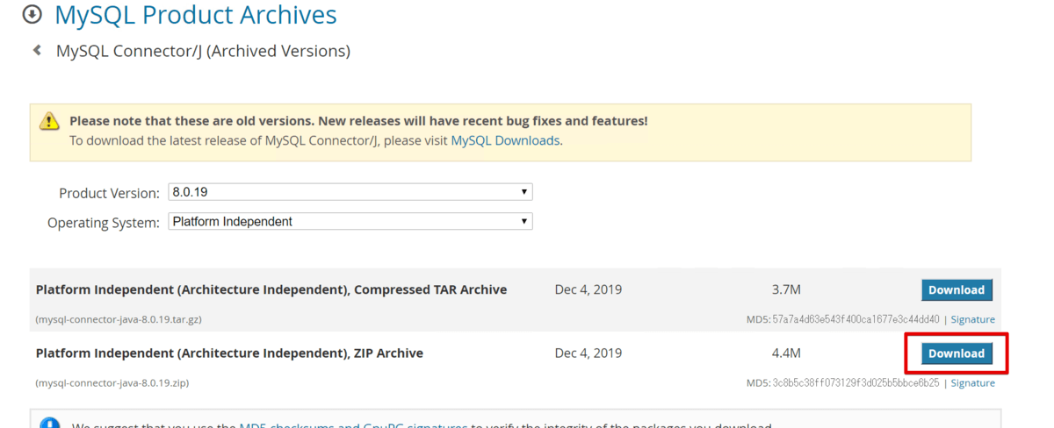Select the ZIP Archive row title
Viewport: 1054px width, 428px height.
pos(229,353)
